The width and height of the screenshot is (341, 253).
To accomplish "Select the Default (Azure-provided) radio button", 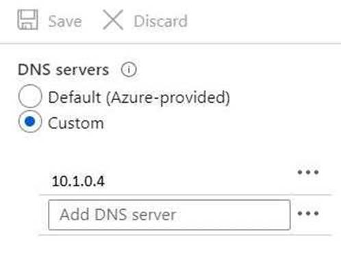I will 30,96.
